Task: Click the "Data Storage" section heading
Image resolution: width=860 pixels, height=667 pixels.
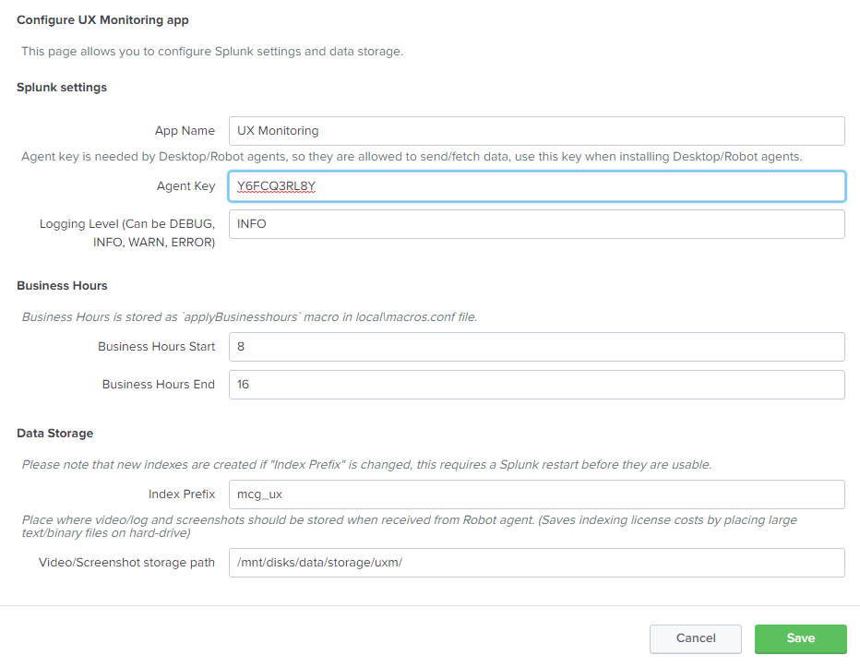Action: point(55,434)
